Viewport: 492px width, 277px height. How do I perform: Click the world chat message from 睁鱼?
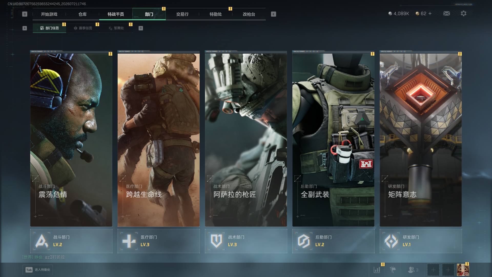coord(44,257)
